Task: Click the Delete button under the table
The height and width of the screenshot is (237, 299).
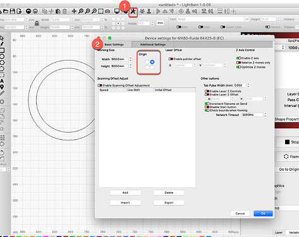Action: point(169,193)
